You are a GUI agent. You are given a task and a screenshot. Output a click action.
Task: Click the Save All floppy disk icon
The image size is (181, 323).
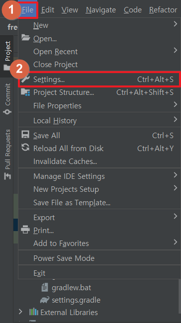(x=25, y=135)
